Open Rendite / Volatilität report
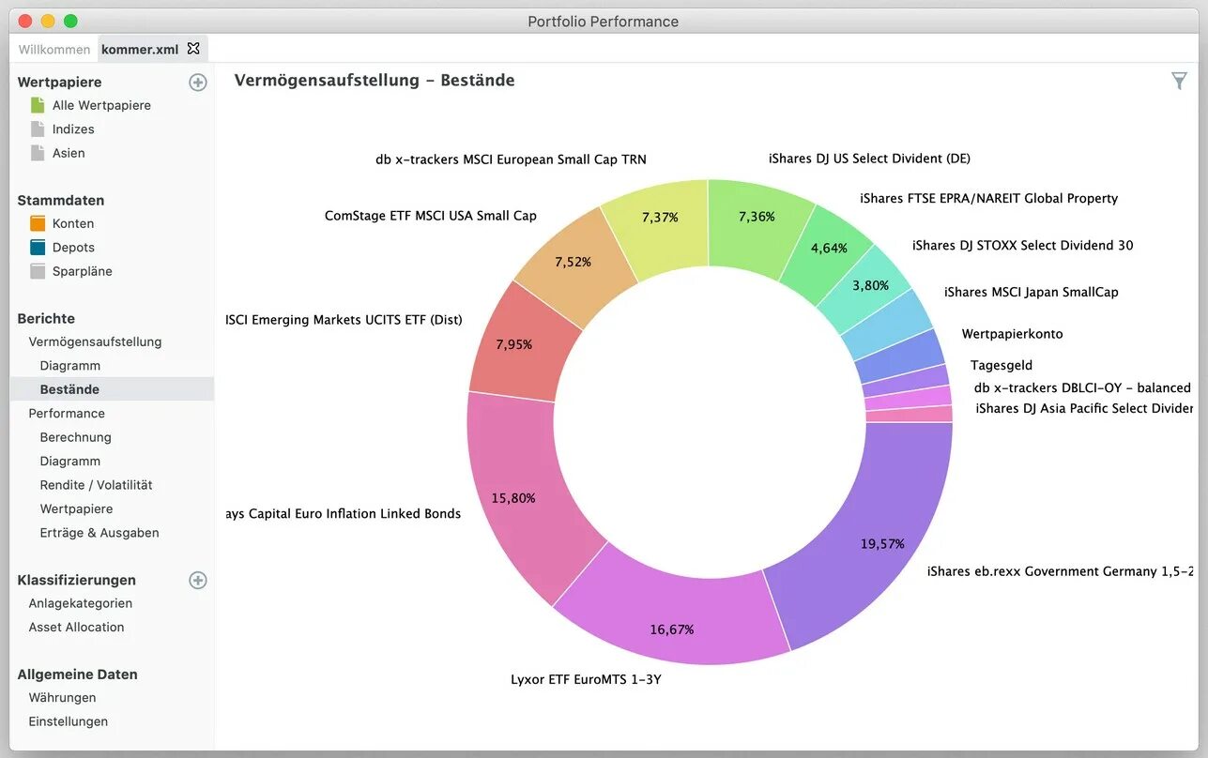The image size is (1208, 758). [96, 485]
